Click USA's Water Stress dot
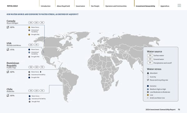 pos(29,49)
